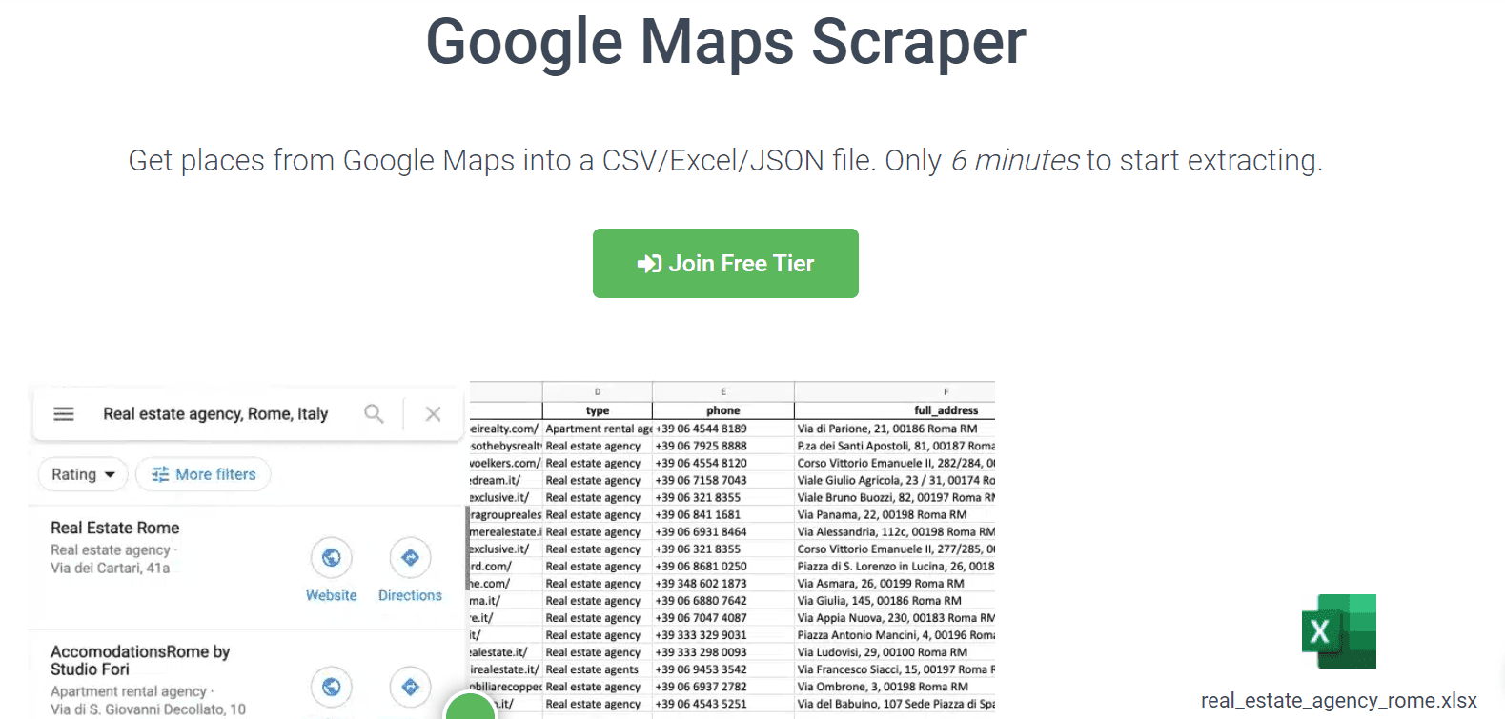
Task: Open Directions icon for Real Estate Rome
Action: (410, 557)
